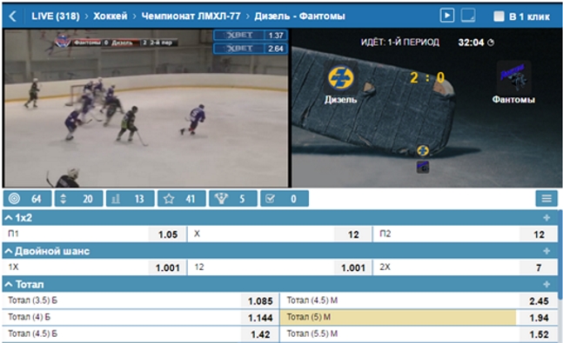Screen dimensions: 563x343
Task: Open Чемпионат ЛМХЛ-77 breadcrumb
Action: tap(191, 16)
